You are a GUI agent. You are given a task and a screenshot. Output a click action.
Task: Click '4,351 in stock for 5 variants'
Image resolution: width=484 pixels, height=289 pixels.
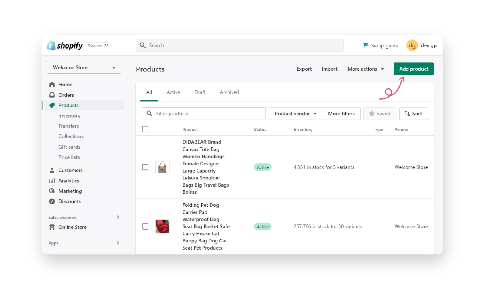[x=324, y=167]
